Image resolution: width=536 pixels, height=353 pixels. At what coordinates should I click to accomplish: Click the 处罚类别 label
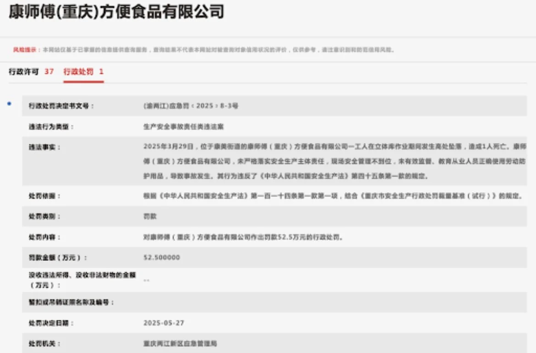(x=44, y=216)
